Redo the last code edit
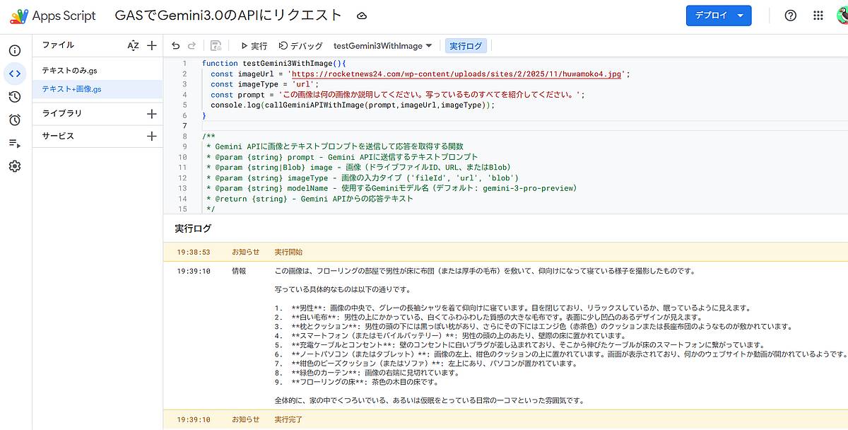Viewport: 848px width, 430px height. pos(192,45)
